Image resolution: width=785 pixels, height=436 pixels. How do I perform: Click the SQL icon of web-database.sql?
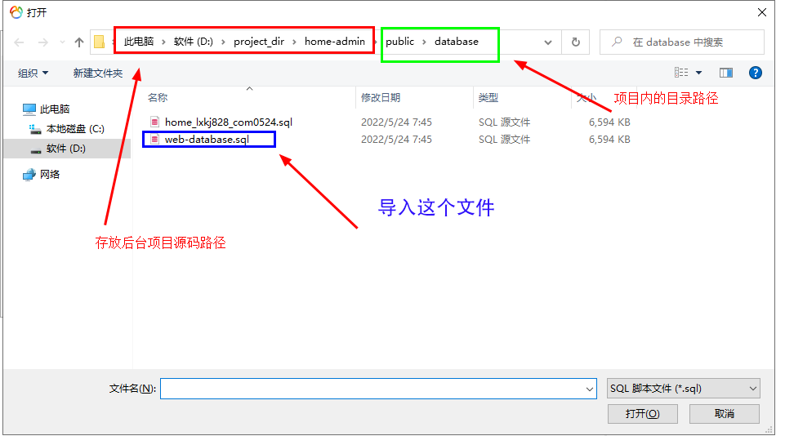click(x=155, y=139)
